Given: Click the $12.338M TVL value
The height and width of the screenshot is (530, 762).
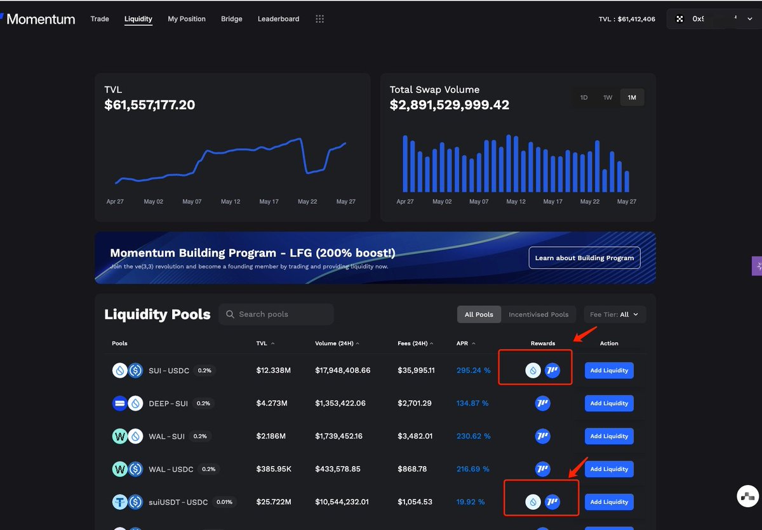Looking at the screenshot, I should [x=274, y=371].
